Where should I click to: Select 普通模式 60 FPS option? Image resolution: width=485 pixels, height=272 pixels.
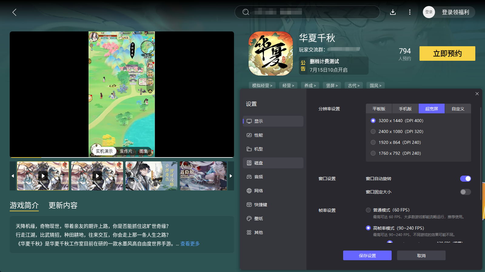pos(368,210)
